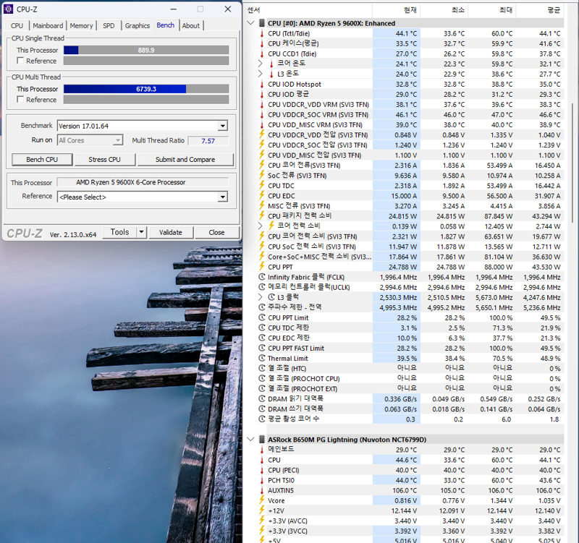
Task: Click the This Processor name field
Action: pyautogui.click(x=143, y=182)
